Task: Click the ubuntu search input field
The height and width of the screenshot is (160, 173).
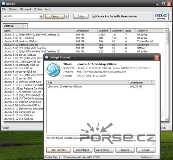Action: point(21,16)
